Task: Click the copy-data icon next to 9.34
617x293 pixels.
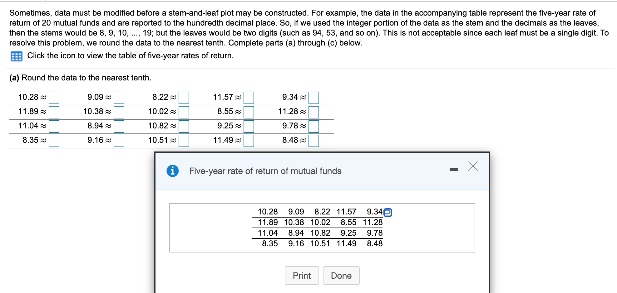Action: (387, 212)
